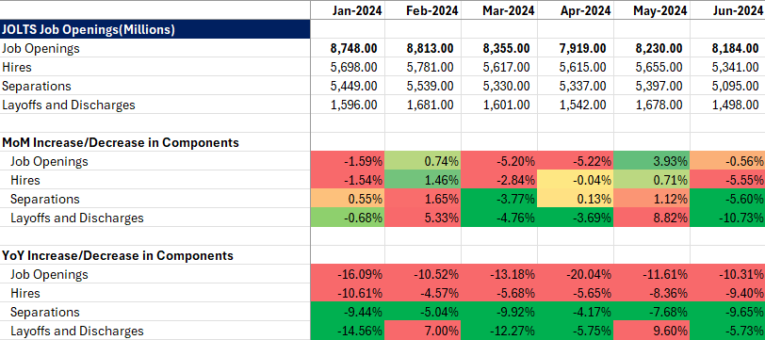Click the red 9.60% YoY Layoffs cell
Viewport: 765px width, 340px height.
pos(652,331)
